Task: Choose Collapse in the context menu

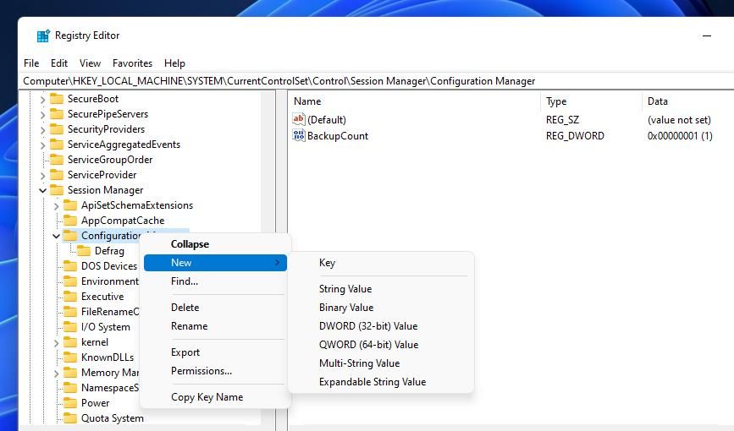Action: click(x=215, y=244)
